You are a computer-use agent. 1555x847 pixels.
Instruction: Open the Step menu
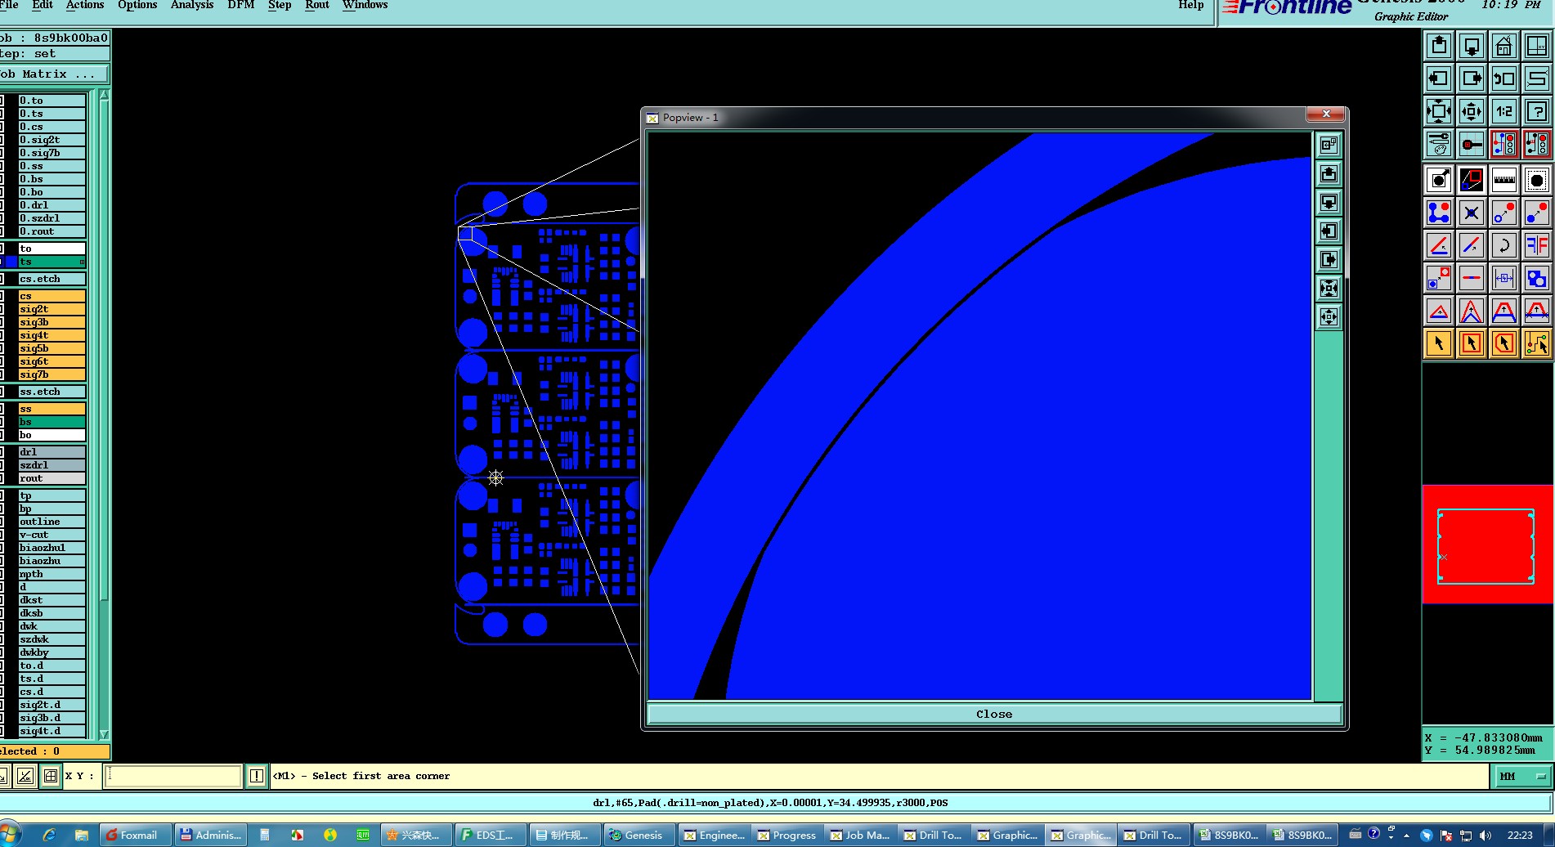coord(280,5)
